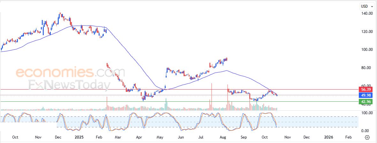The image size is (377, 143).
Task: Click the Oct label at left of time axis
Action: pyautogui.click(x=15, y=137)
